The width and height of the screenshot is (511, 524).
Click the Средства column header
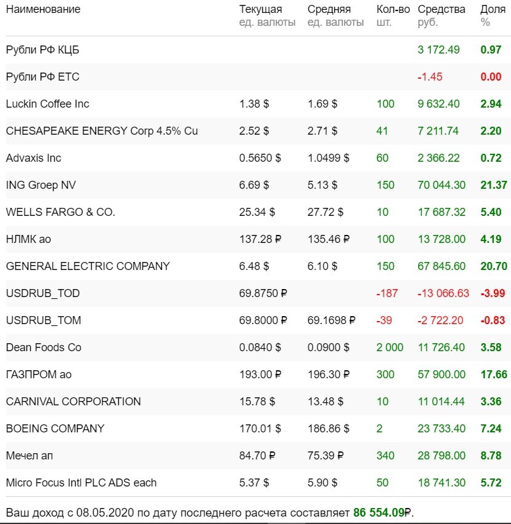441,9
